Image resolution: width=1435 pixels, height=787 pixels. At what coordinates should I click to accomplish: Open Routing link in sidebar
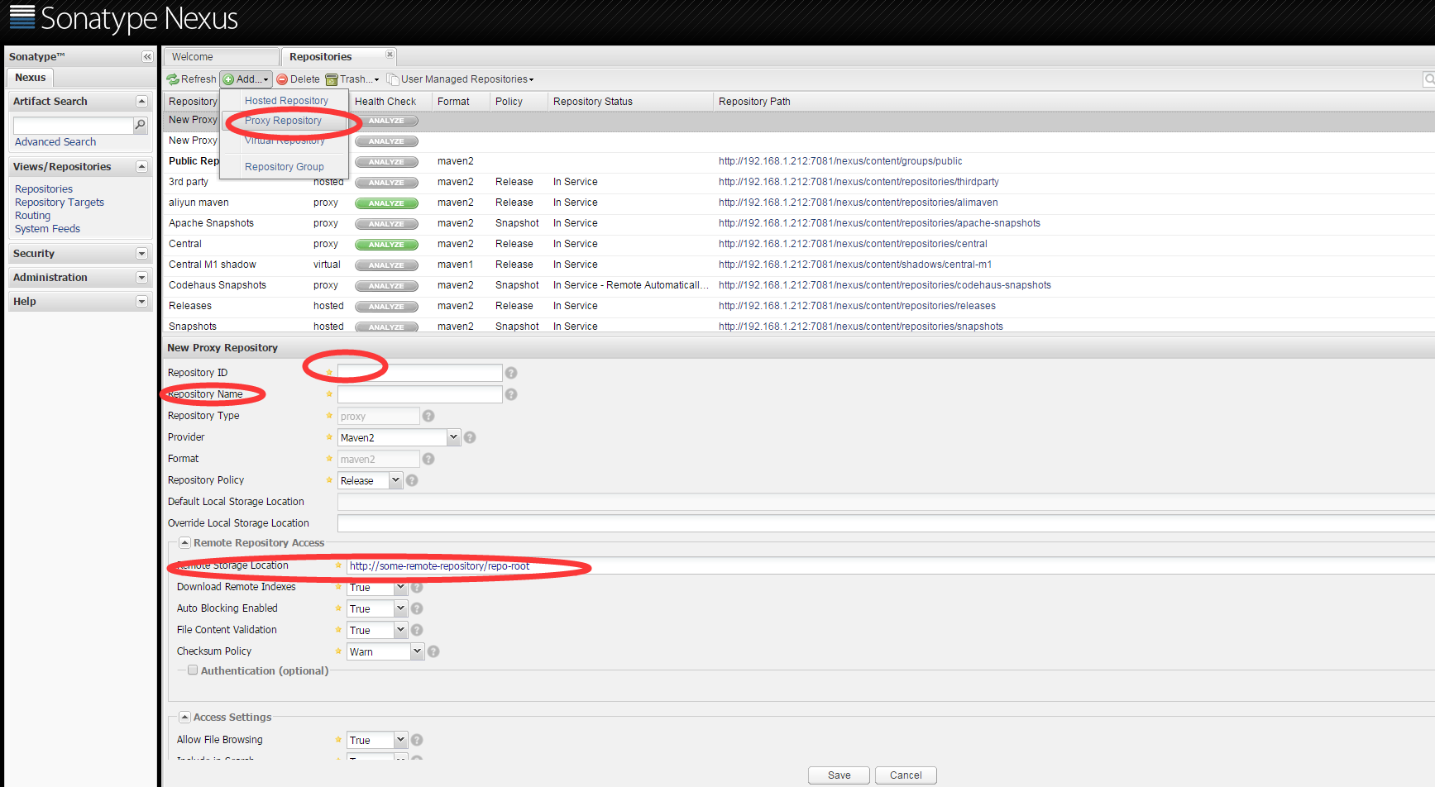32,216
